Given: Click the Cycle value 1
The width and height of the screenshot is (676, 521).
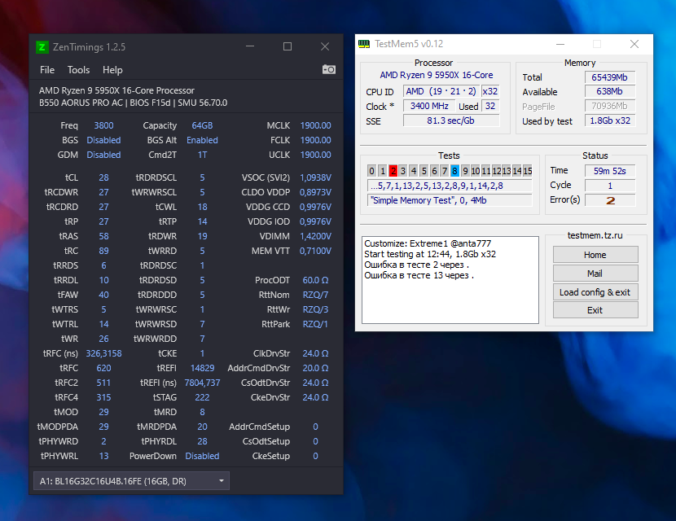Looking at the screenshot, I should click(x=609, y=186).
